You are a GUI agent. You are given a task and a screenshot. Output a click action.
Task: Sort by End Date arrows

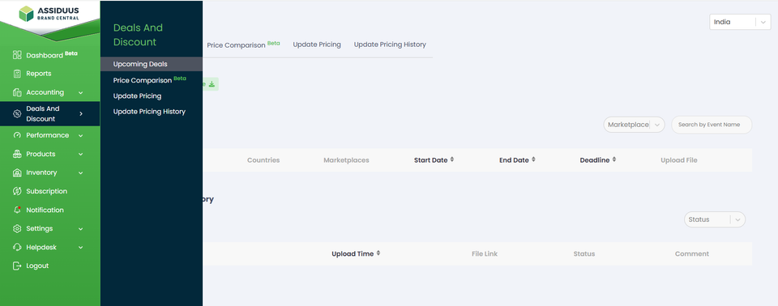pos(533,160)
